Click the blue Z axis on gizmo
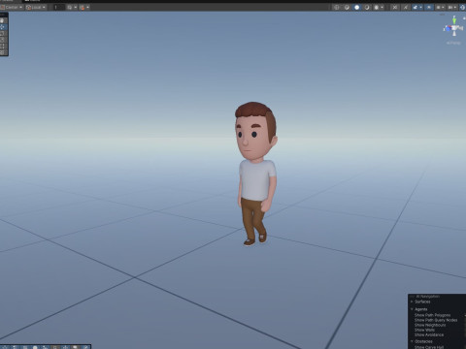Viewport: 466px width, 349px height. (448, 29)
